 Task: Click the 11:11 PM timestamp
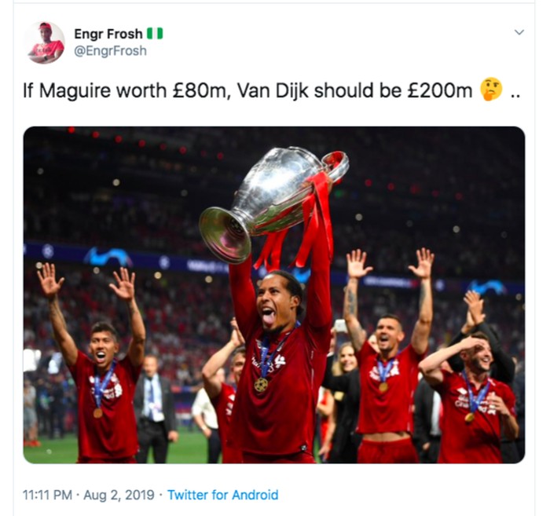pyautogui.click(x=47, y=495)
